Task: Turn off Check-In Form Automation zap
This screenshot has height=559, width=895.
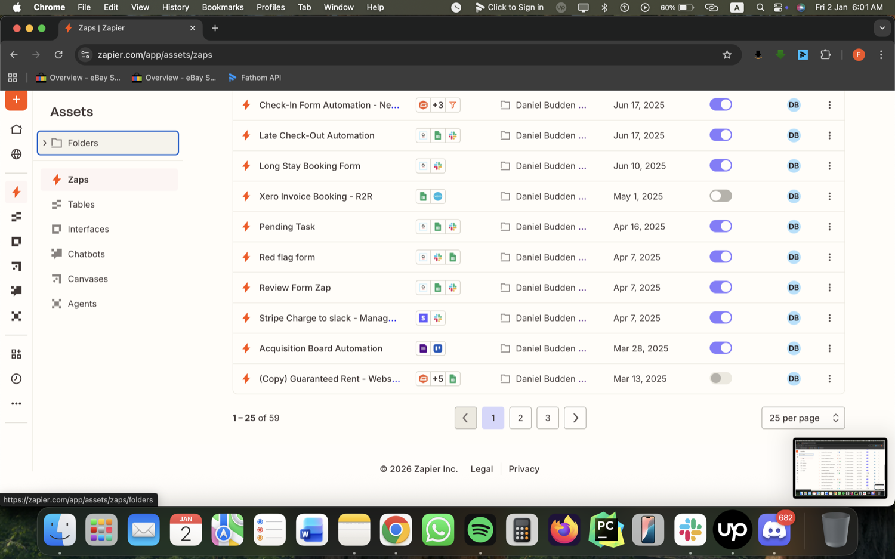Action: coord(721,104)
